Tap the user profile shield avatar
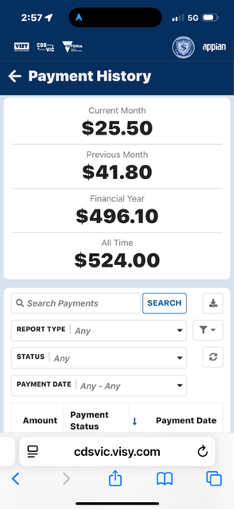 (x=183, y=47)
